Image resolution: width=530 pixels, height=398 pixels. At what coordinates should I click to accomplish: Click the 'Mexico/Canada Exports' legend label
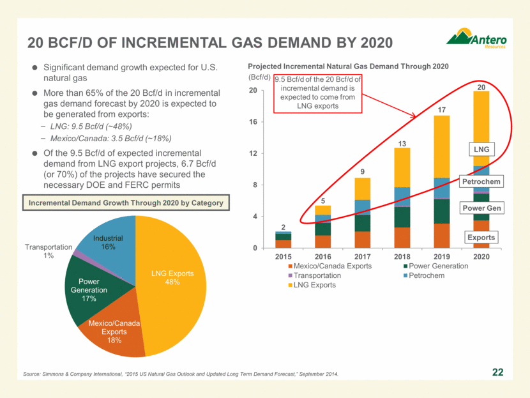pos(333,266)
